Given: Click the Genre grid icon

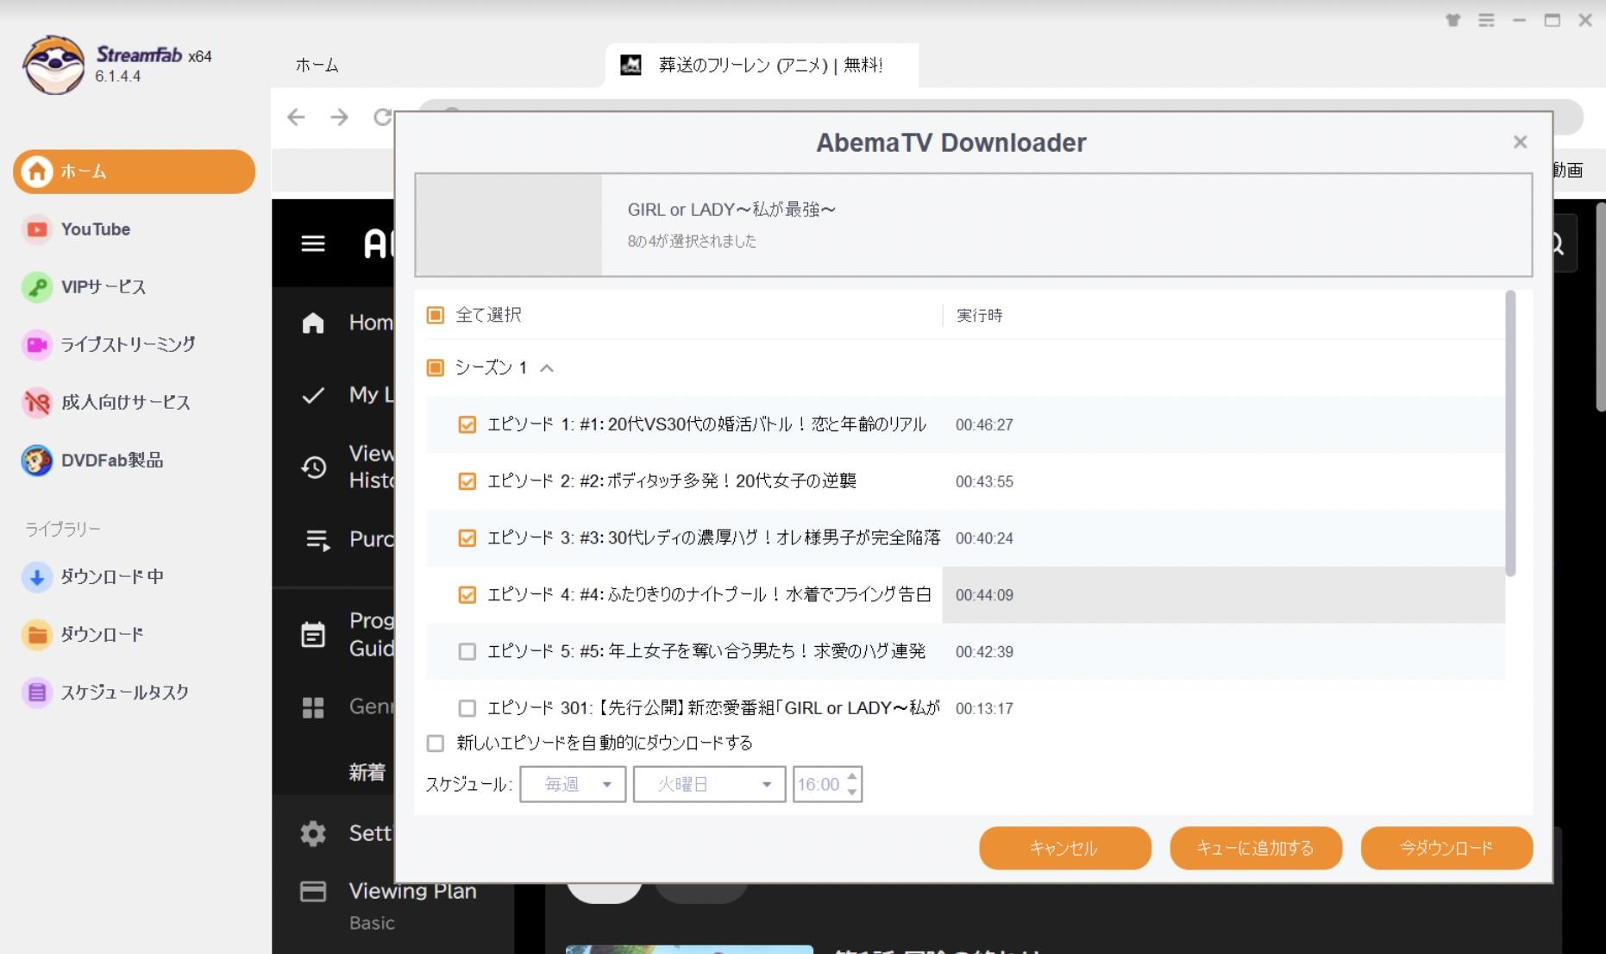Looking at the screenshot, I should pos(313,707).
